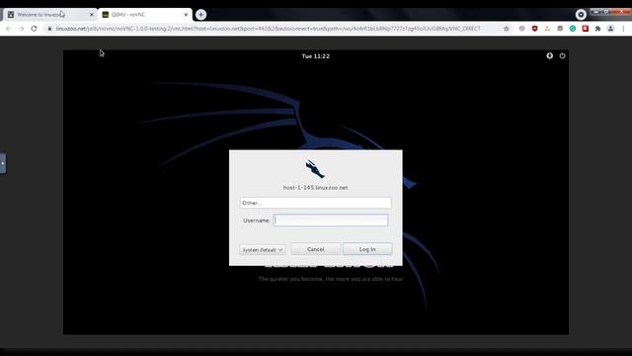Go forward with the browser forward arrow

[x=22, y=29]
